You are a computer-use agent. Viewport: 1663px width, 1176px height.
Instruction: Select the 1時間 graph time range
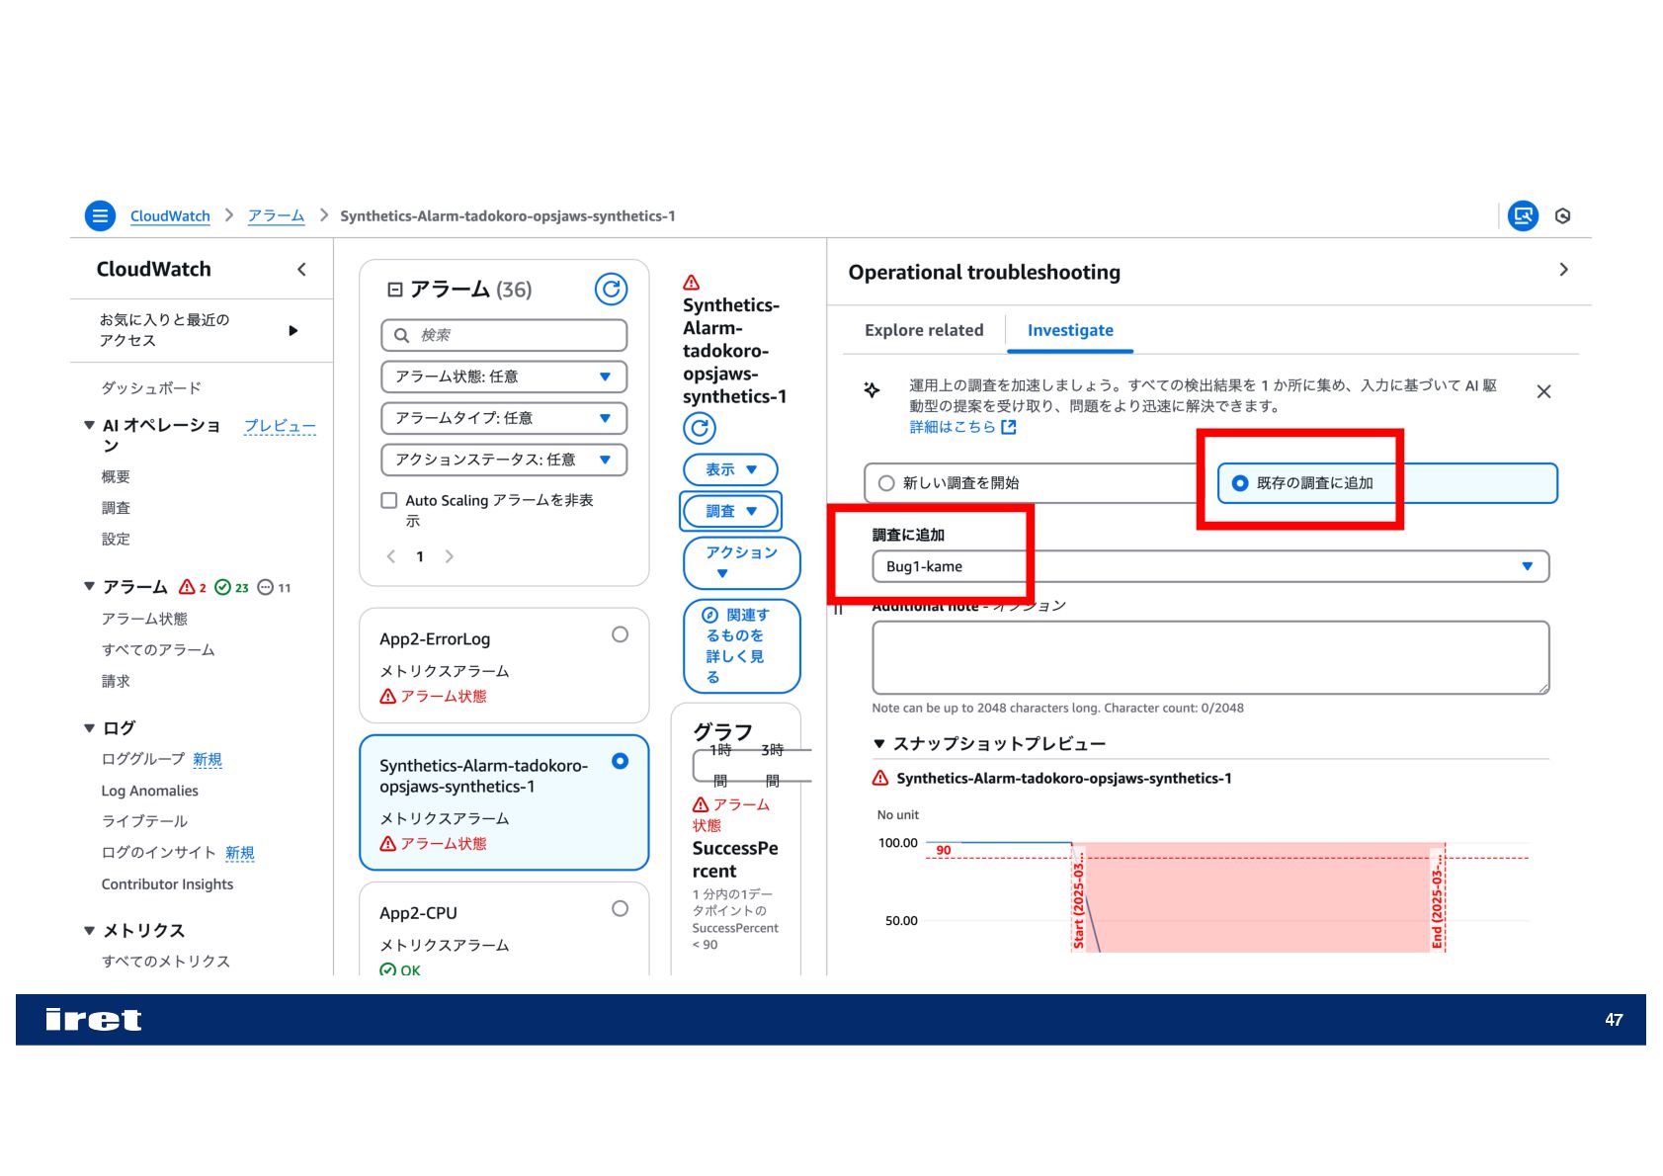click(x=720, y=765)
